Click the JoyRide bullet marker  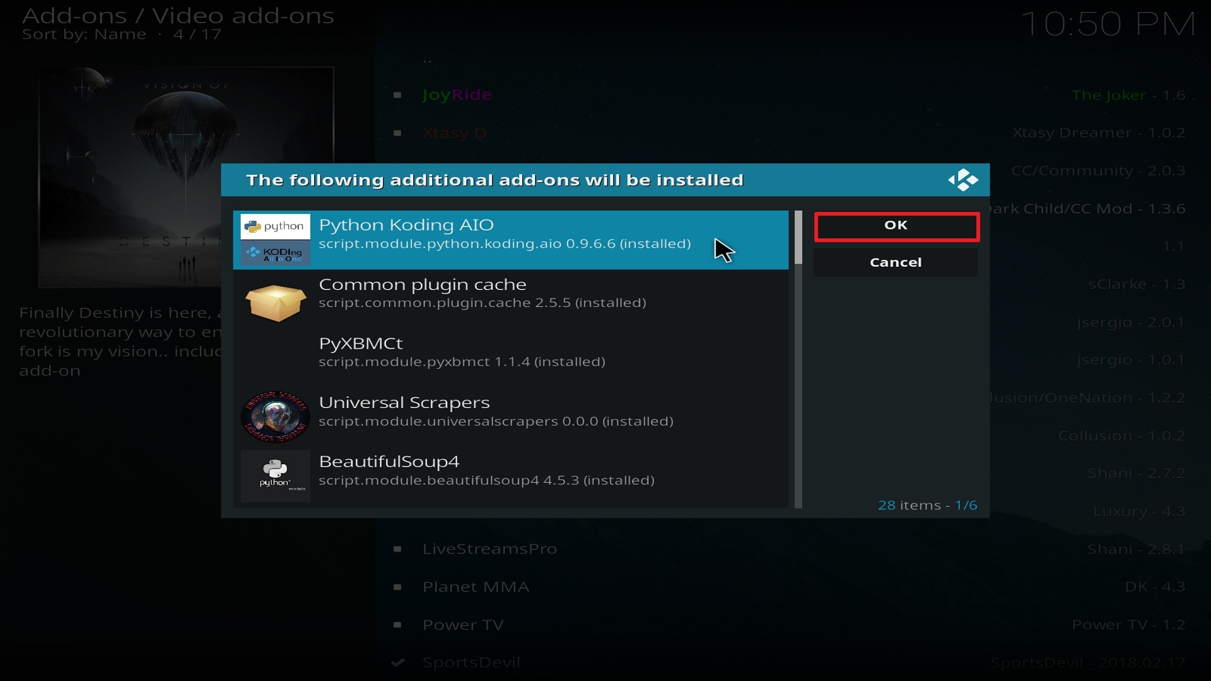pos(397,95)
